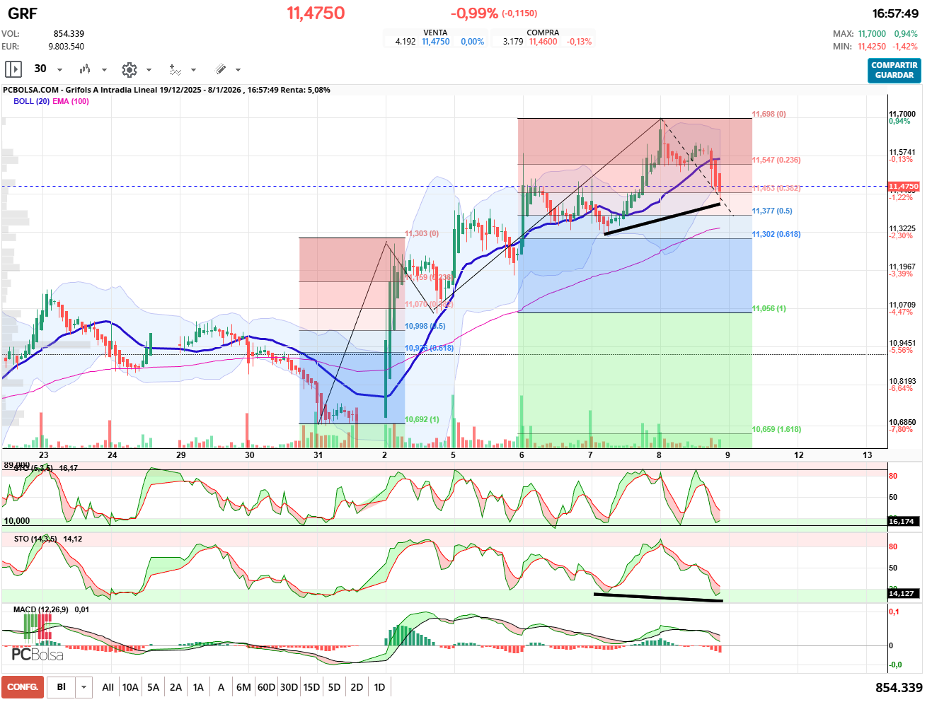Click date label 13 on time axis
932x702 pixels.
[x=868, y=455]
